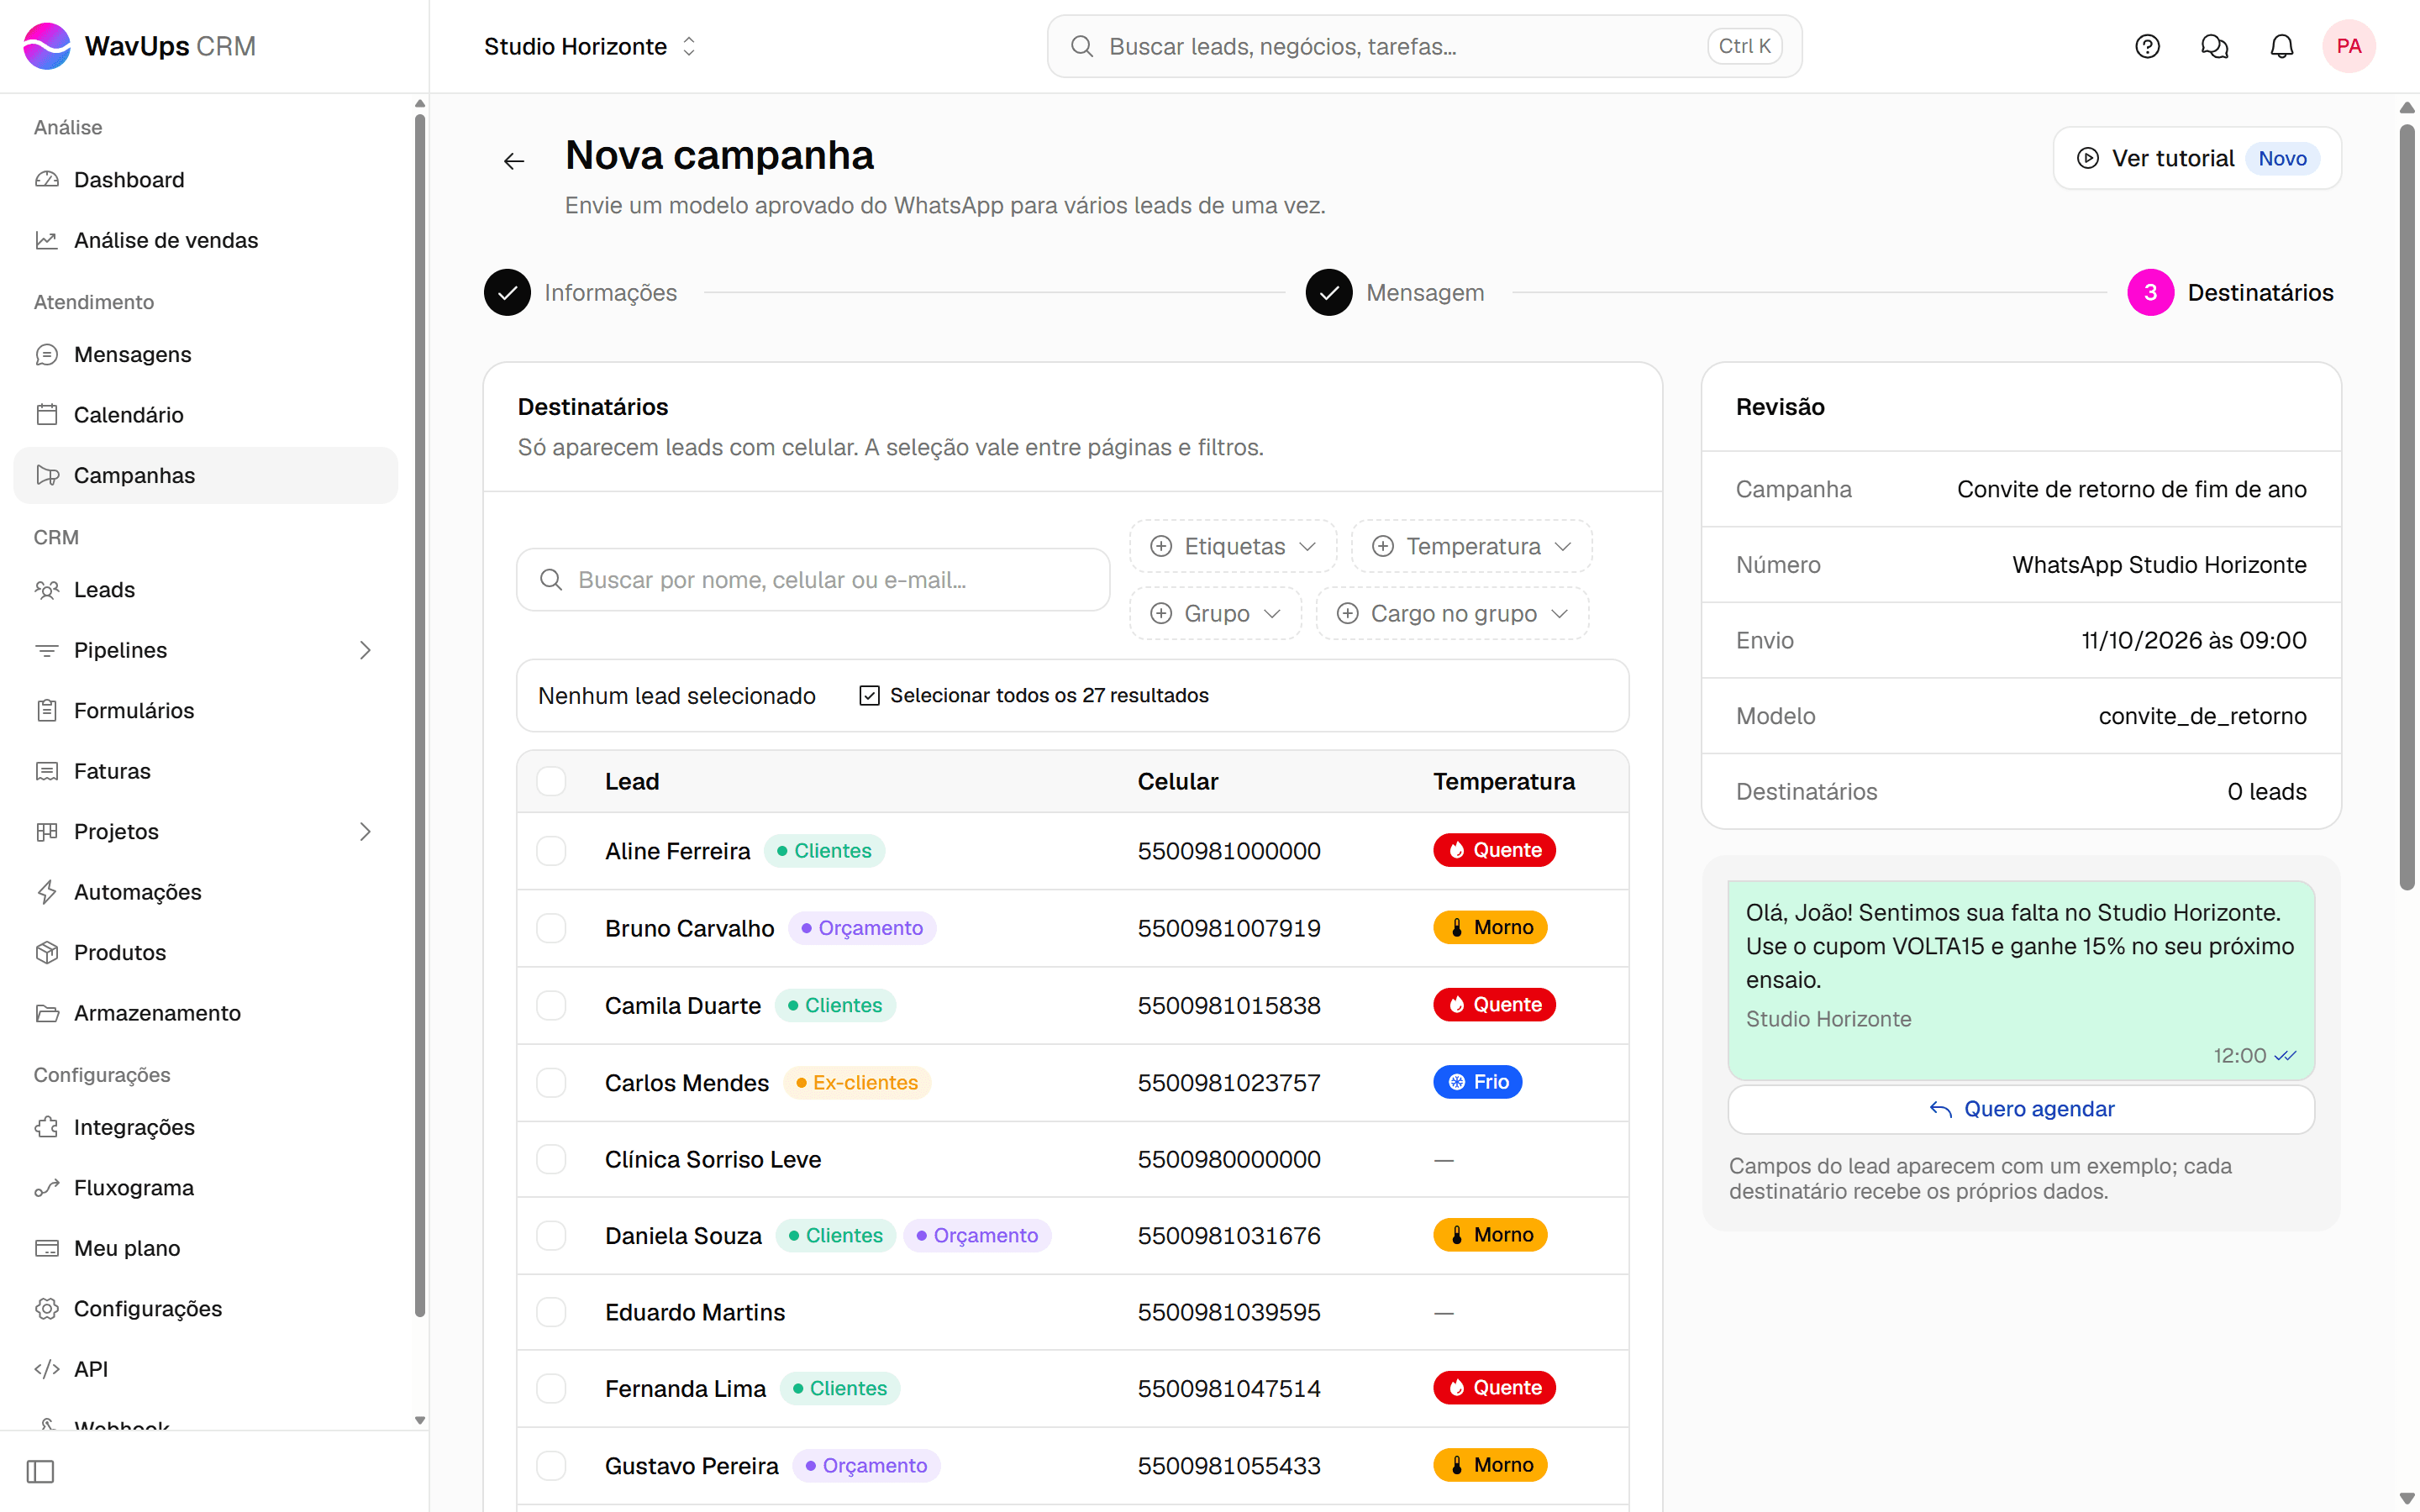Select Carlos Mendes's checkbox
Image resolution: width=2420 pixels, height=1512 pixels.
pyautogui.click(x=551, y=1082)
